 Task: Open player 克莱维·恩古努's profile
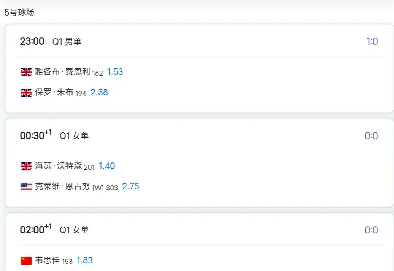click(x=62, y=187)
